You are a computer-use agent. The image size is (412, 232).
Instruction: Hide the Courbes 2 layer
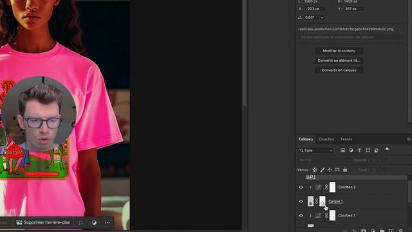click(x=301, y=188)
